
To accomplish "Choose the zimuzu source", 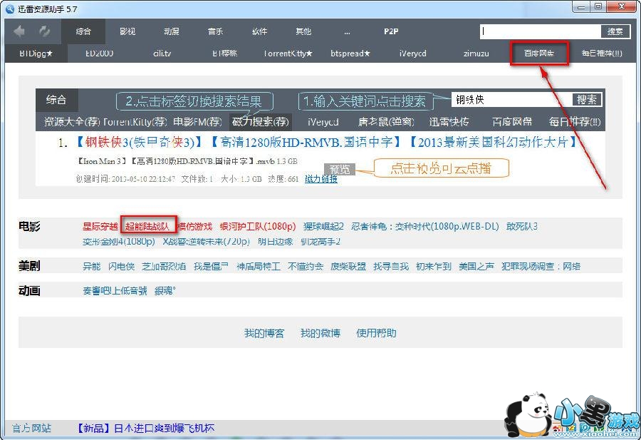I will [476, 53].
